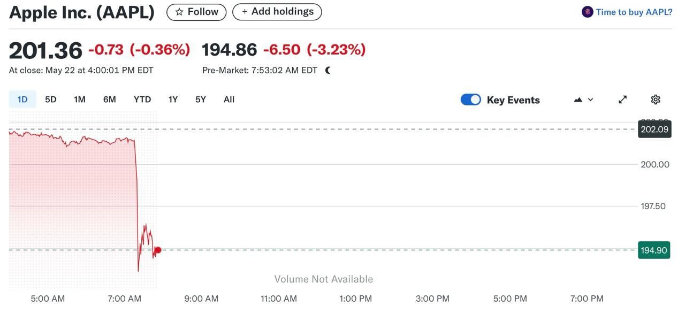This screenshot has width=685, height=313.
Task: Switch chart to YTD range
Action: tap(142, 100)
